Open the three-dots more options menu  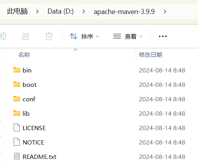pyautogui.click(x=163, y=36)
